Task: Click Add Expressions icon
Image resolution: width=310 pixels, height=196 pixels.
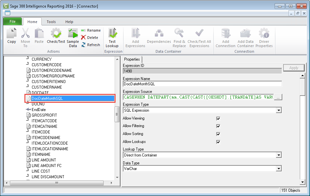Action: point(135,33)
